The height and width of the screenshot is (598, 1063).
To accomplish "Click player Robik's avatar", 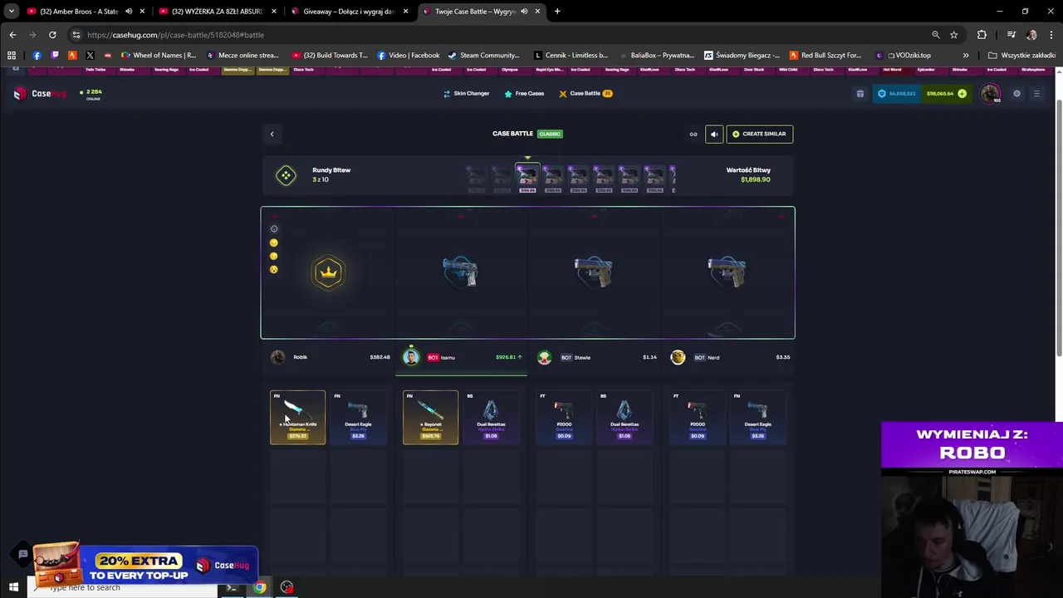I will (277, 357).
